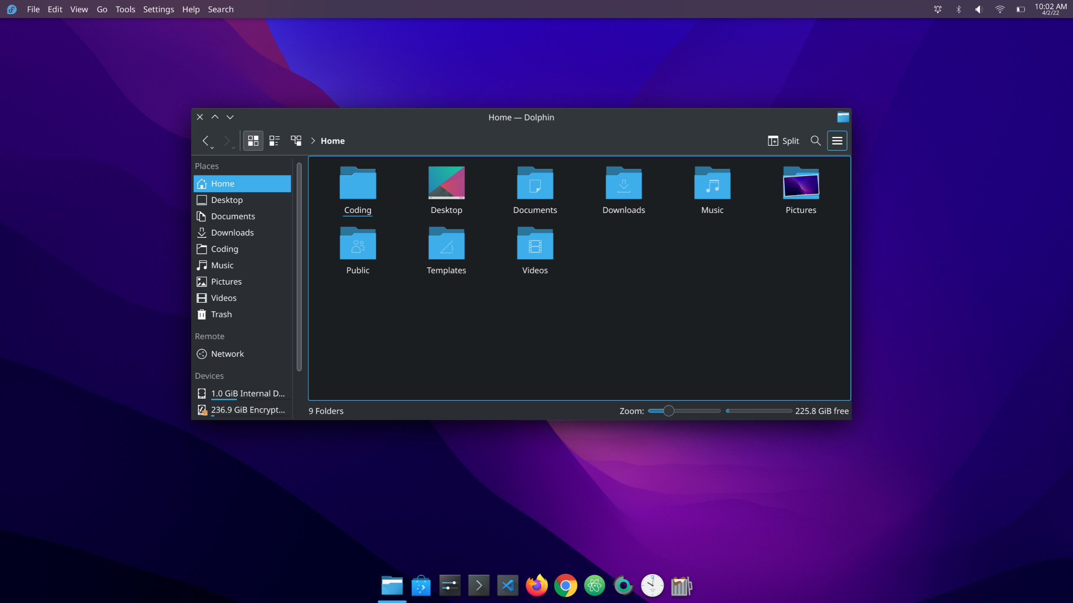Open the Wi-Fi network tray icon
This screenshot has width=1073, height=603.
click(1000, 9)
